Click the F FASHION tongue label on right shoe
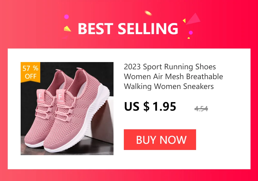The height and width of the screenshot is (181, 258). click(60, 96)
